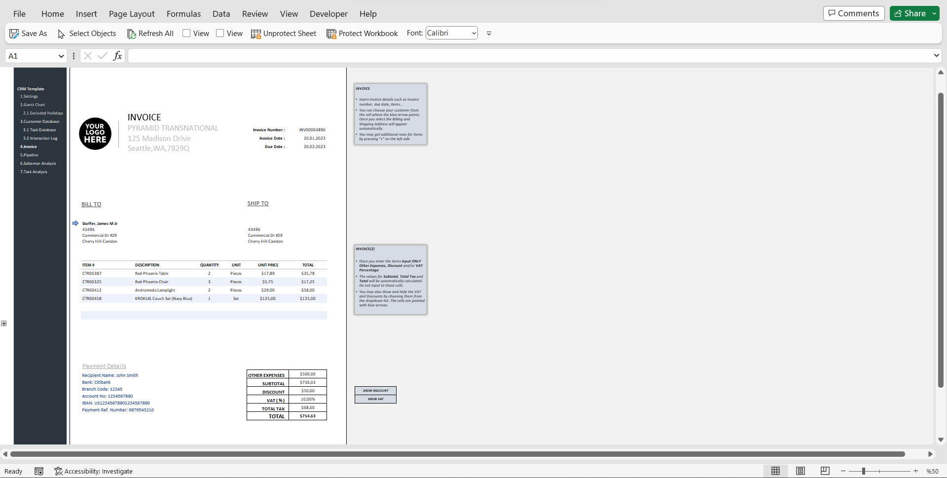Go to 5.Pipeline in sidebar

29,155
